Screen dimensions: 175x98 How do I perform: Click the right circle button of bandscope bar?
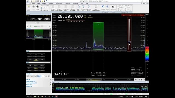tap(144, 79)
